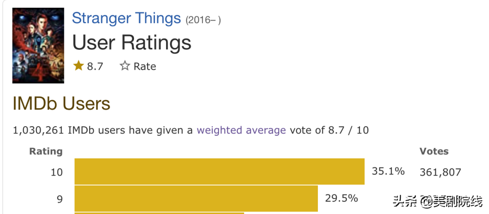Click the User Ratings page heading
The image size is (489, 214).
132,43
